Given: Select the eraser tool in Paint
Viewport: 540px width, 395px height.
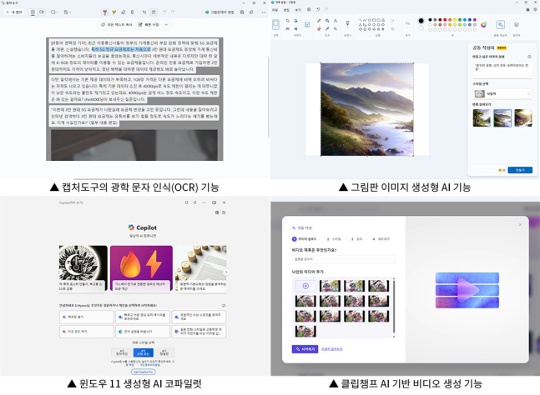Looking at the screenshot, I should tap(320, 29).
